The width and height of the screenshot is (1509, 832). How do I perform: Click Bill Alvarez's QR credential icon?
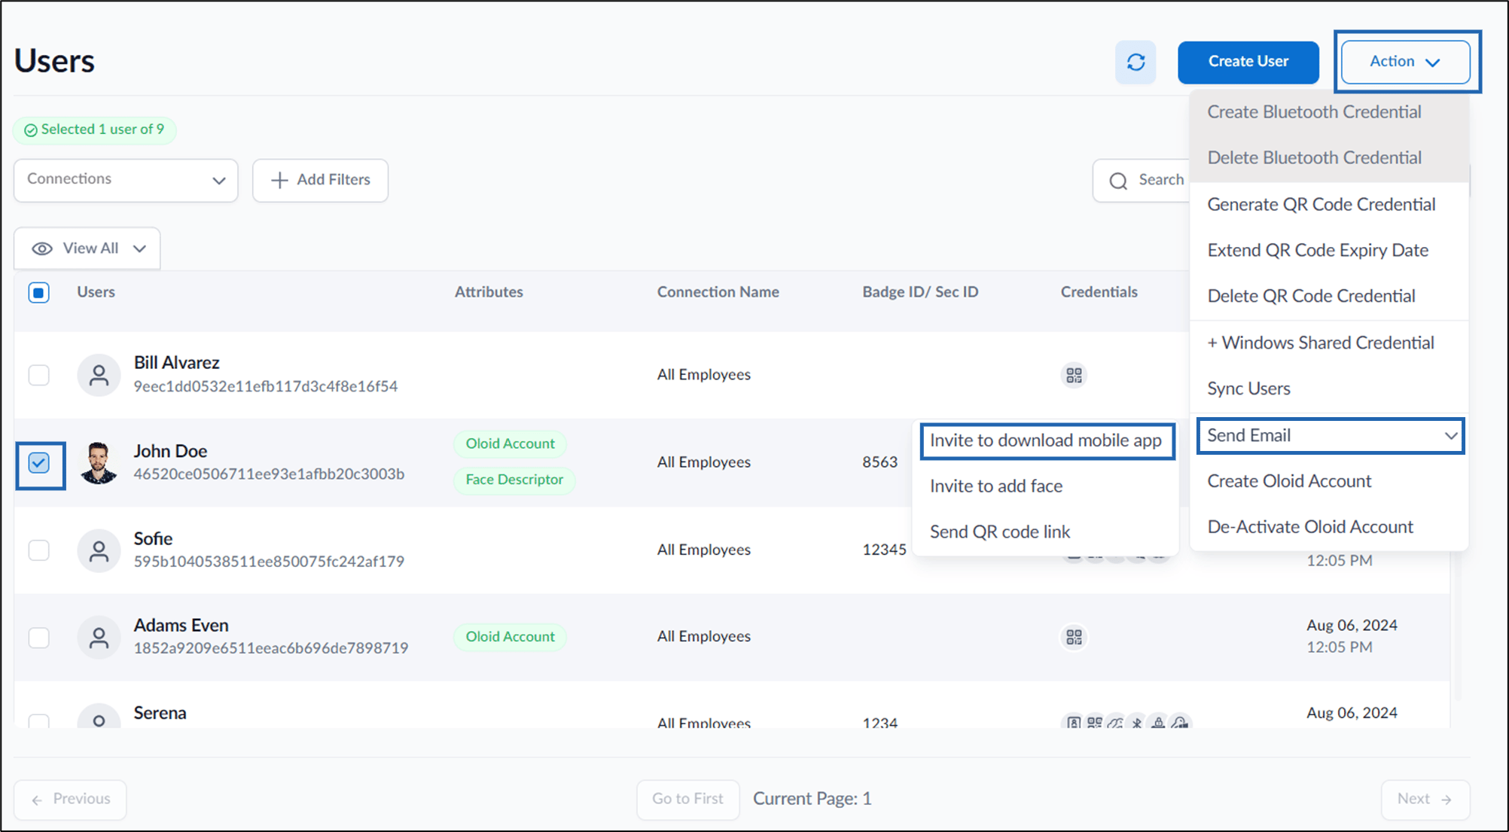click(1074, 375)
